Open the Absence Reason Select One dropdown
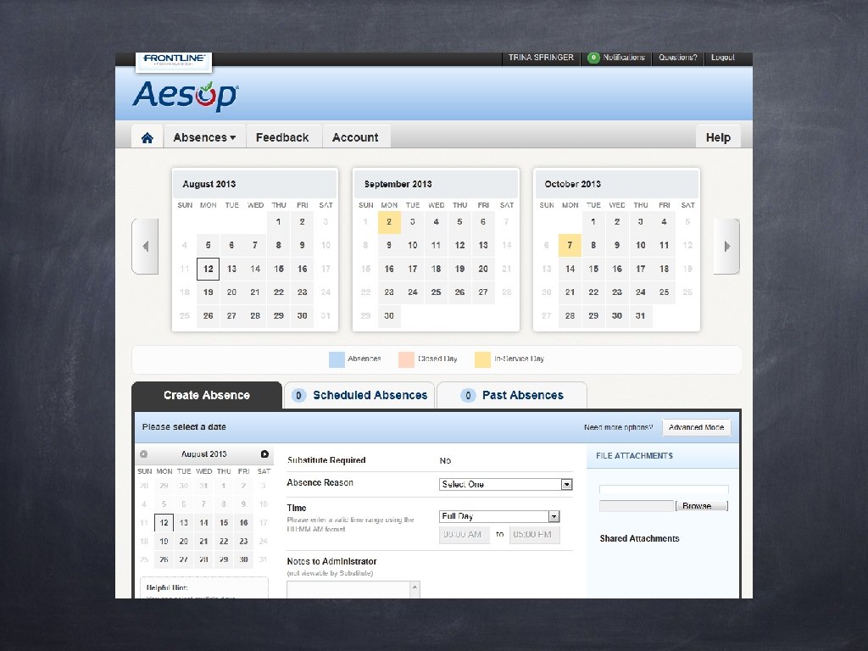 tap(505, 484)
